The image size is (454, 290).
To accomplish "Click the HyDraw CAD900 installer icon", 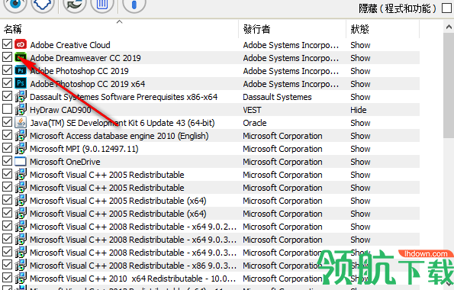I will point(21,109).
